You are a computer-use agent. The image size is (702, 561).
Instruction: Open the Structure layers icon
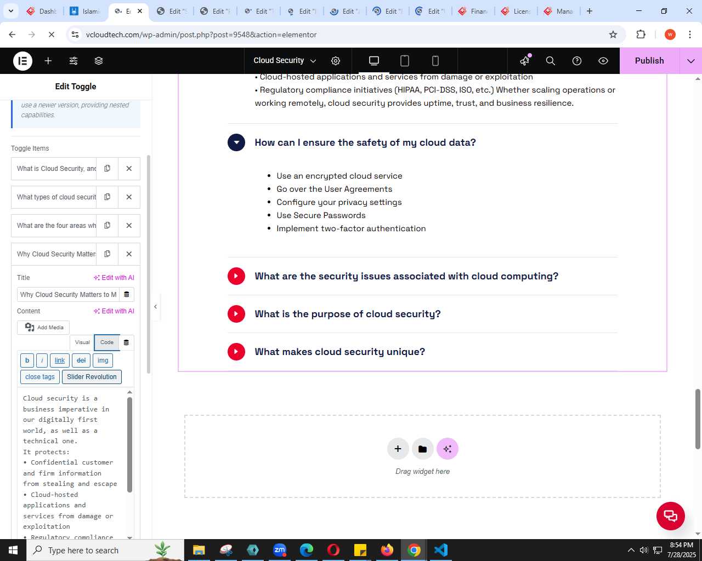(x=99, y=61)
